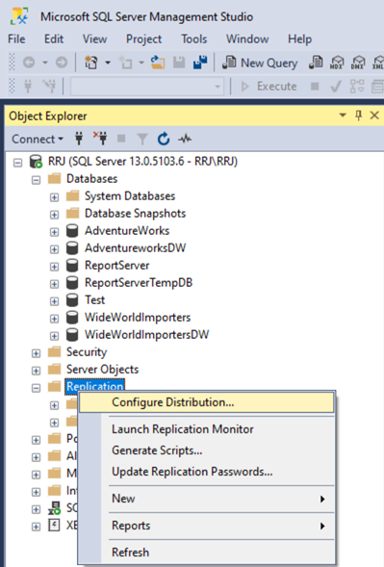Image resolution: width=384 pixels, height=567 pixels.
Task: Open the Connect dropdown in Object Explorer
Action: pos(38,139)
